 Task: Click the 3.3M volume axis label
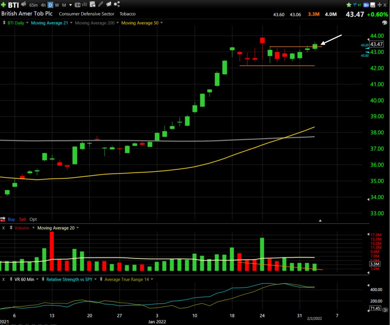tap(375, 264)
